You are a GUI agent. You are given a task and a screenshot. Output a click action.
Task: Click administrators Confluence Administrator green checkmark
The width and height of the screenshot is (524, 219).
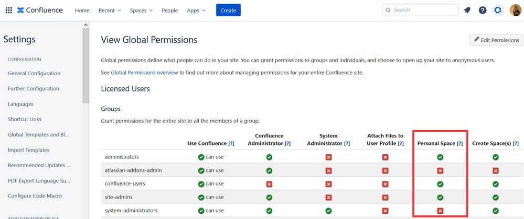tap(269, 157)
